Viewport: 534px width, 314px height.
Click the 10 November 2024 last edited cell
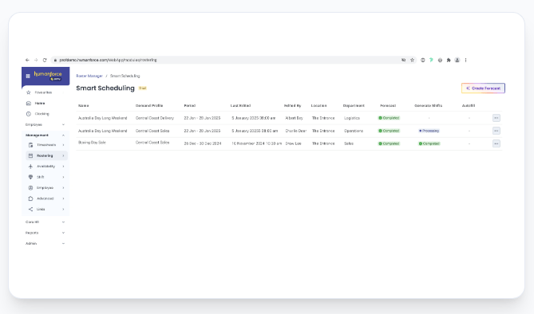(257, 143)
